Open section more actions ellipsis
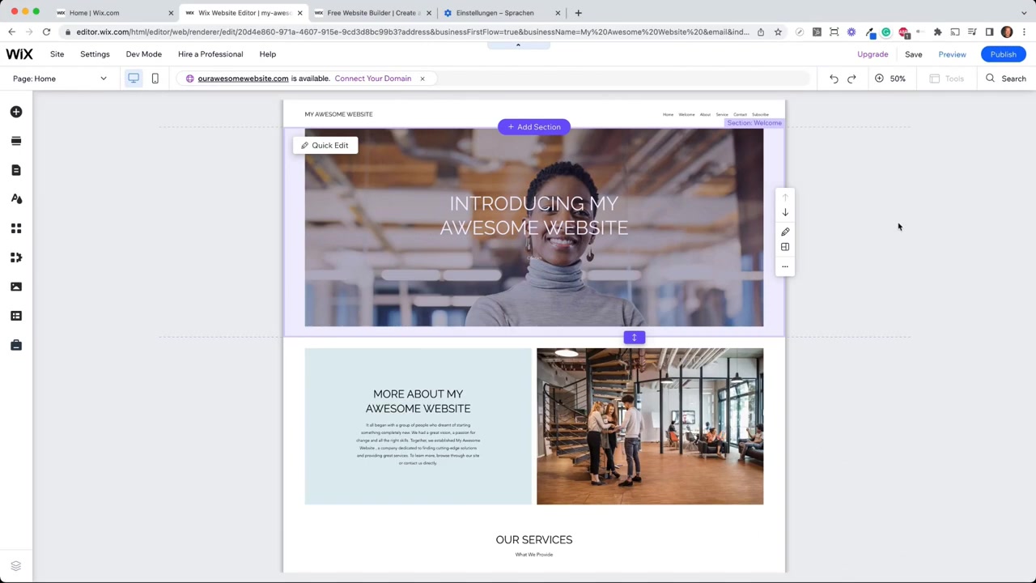 pyautogui.click(x=785, y=266)
